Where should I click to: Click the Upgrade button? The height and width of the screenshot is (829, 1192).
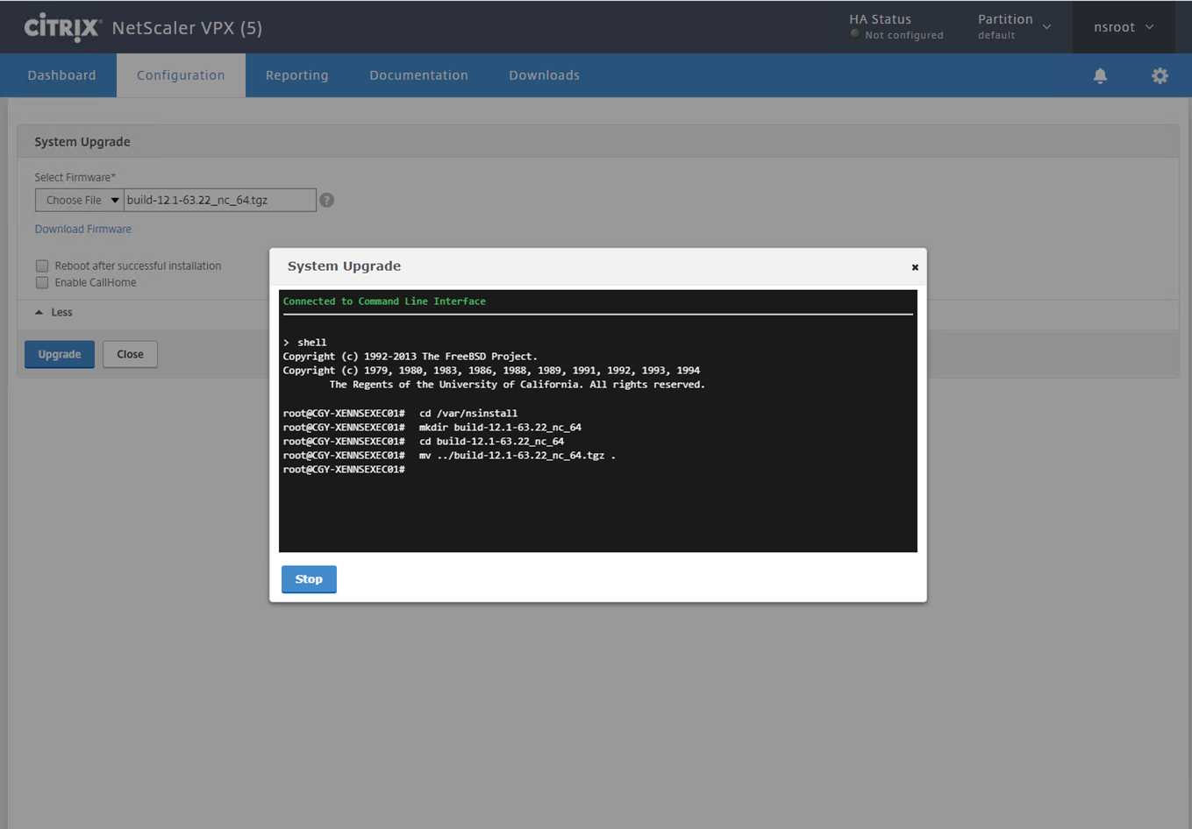60,354
